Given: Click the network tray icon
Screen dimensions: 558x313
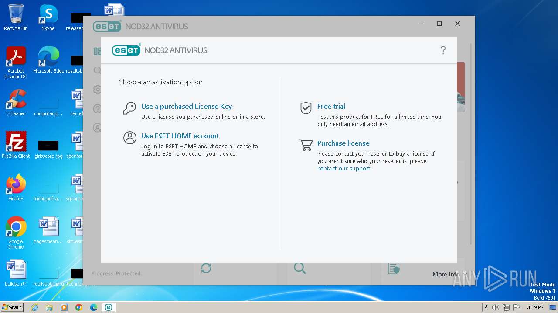Looking at the screenshot, I should click(506, 307).
